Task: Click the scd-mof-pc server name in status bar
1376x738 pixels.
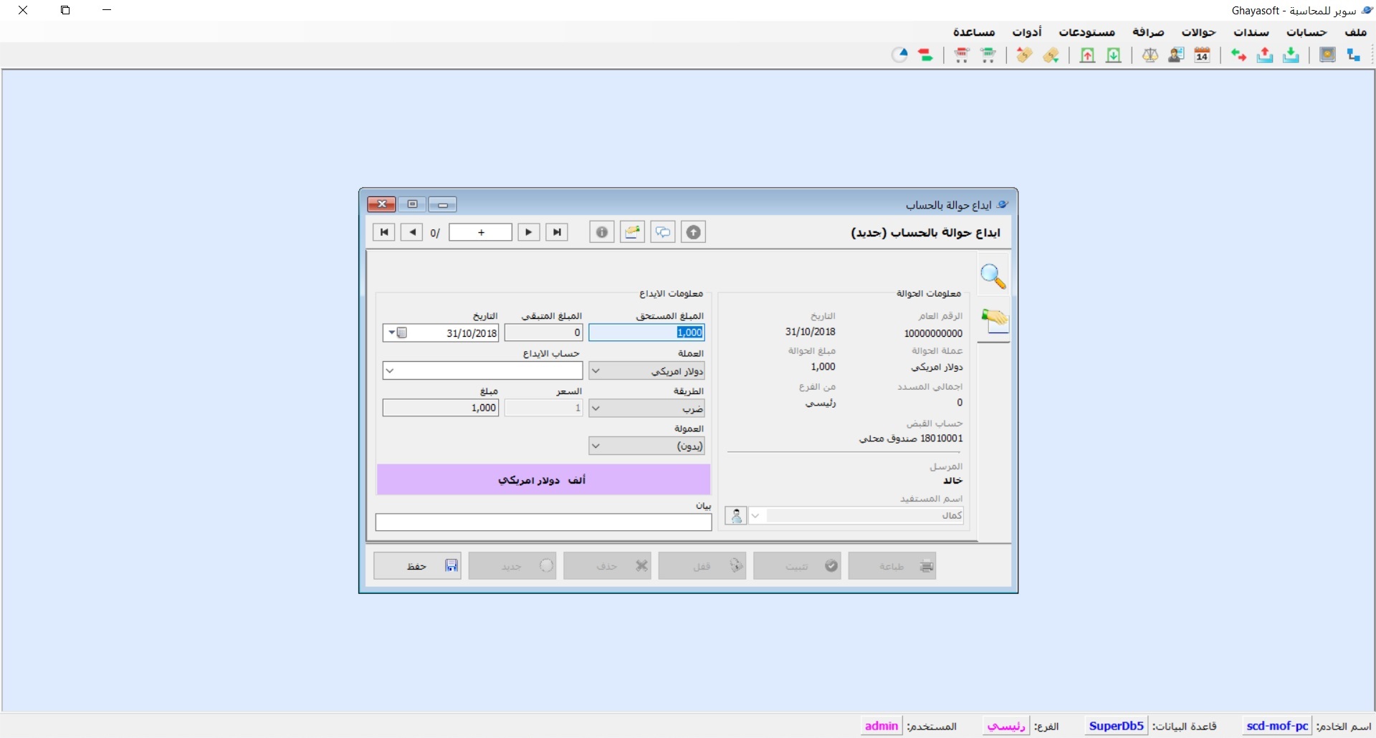Action: tap(1277, 726)
